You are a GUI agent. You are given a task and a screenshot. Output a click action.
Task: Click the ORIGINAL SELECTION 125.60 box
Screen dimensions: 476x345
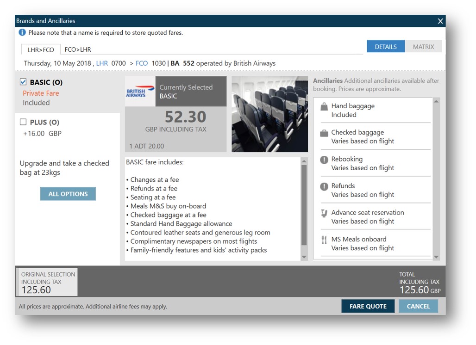point(47,282)
